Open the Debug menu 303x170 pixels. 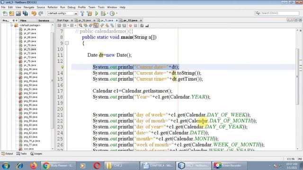pyautogui.click(x=71, y=7)
